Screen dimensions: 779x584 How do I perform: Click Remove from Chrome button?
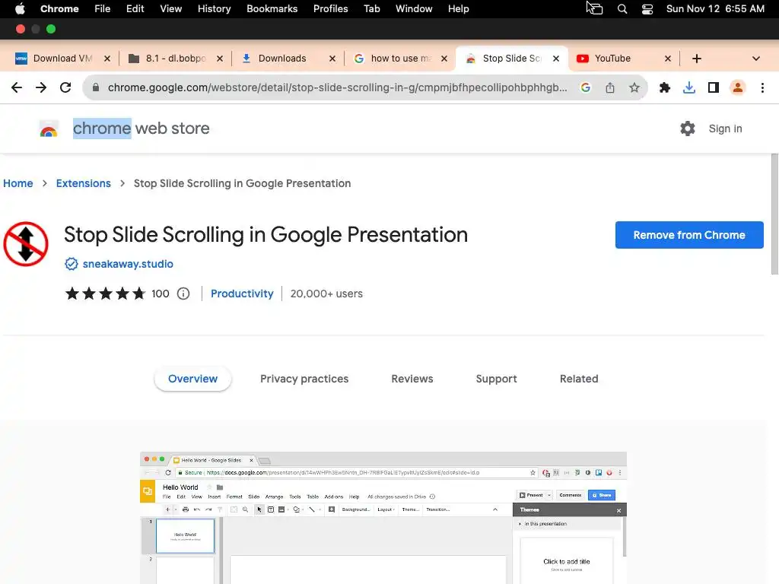pyautogui.click(x=689, y=235)
